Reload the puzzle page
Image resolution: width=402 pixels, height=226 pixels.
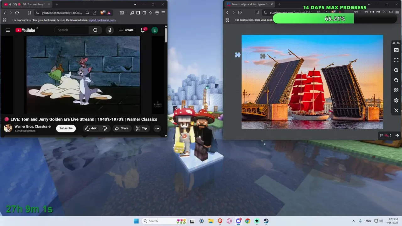click(x=240, y=13)
